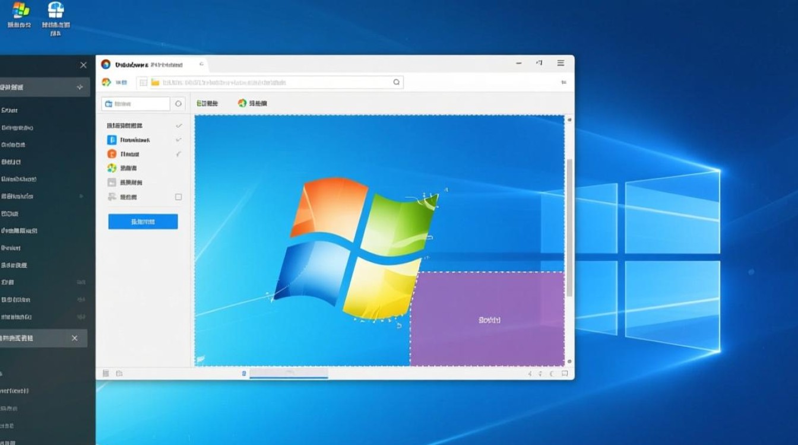Image resolution: width=798 pixels, height=445 pixels.
Task: Dismiss the highlighted dark panel row with X
Action: point(74,338)
